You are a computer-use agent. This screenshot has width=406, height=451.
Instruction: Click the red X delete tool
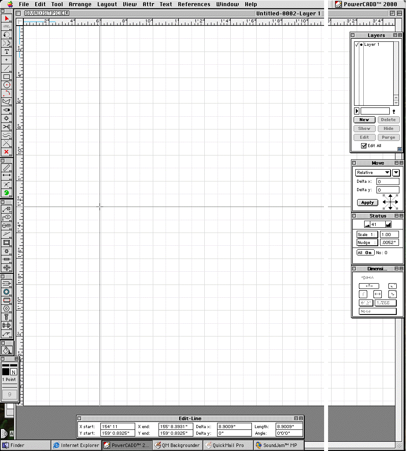(x=7, y=152)
